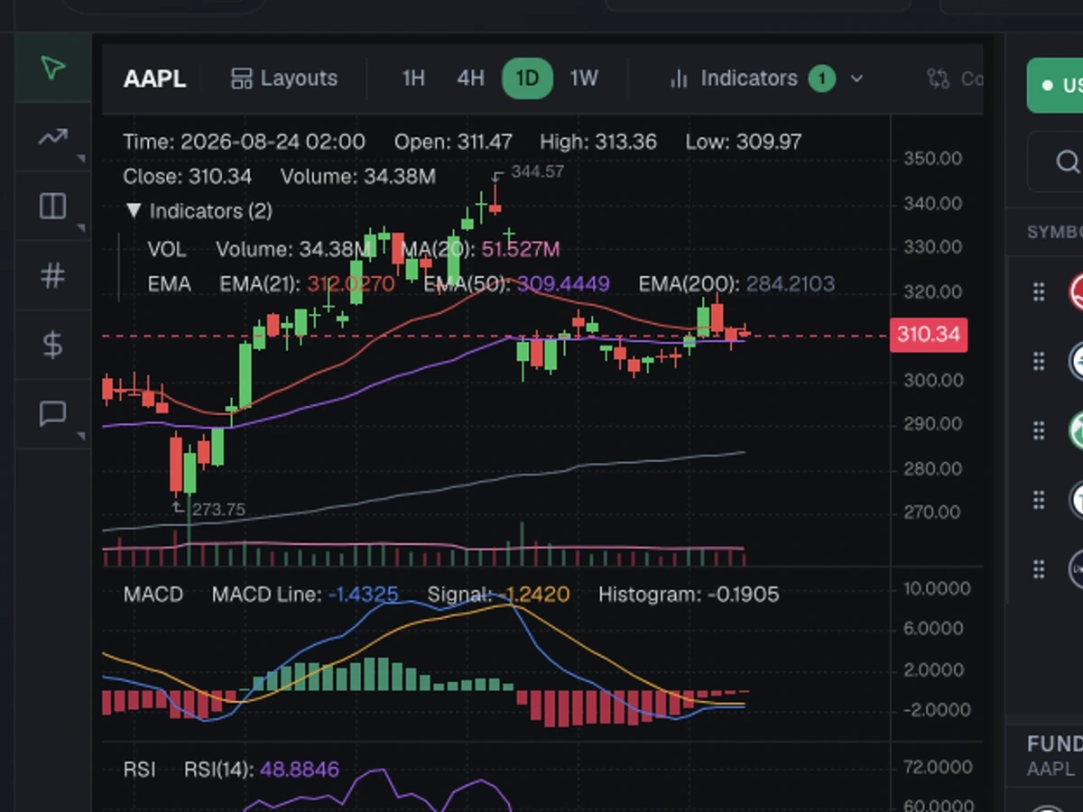1083x812 pixels.
Task: Select the cursor pointer tool
Action: tap(52, 69)
